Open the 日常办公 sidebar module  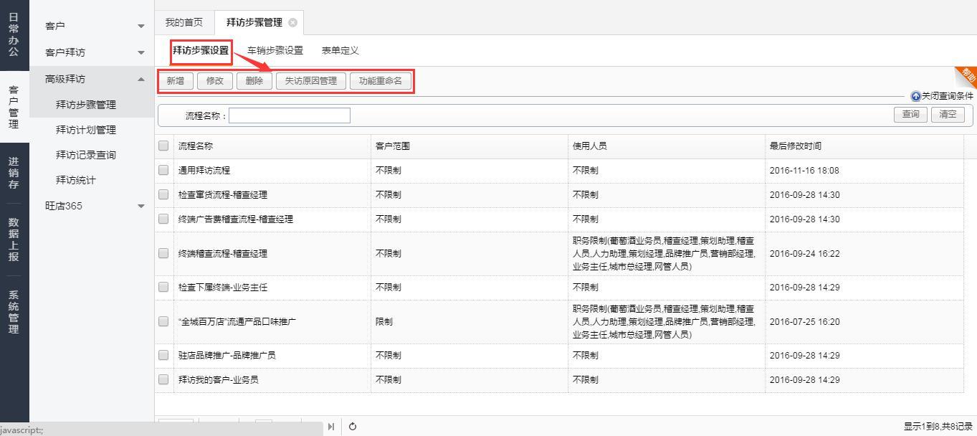[x=14, y=34]
